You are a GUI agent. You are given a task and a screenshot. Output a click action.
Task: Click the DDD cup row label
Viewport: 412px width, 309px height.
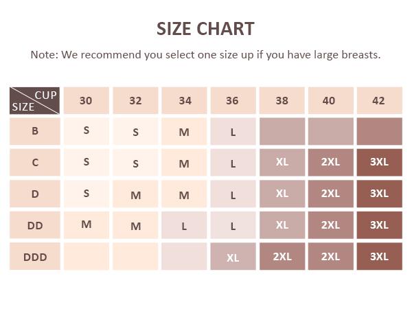pyautogui.click(x=35, y=257)
